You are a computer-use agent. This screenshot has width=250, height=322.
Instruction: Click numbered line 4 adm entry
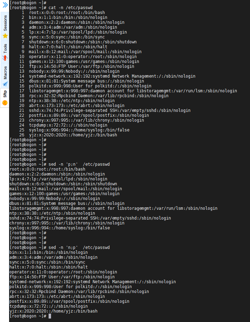pyautogui.click(x=69, y=27)
